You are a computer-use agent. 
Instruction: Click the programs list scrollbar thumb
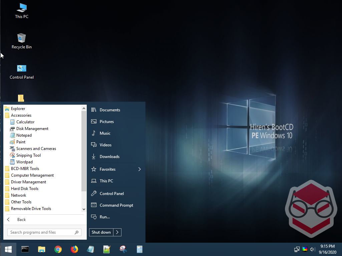coord(84,151)
